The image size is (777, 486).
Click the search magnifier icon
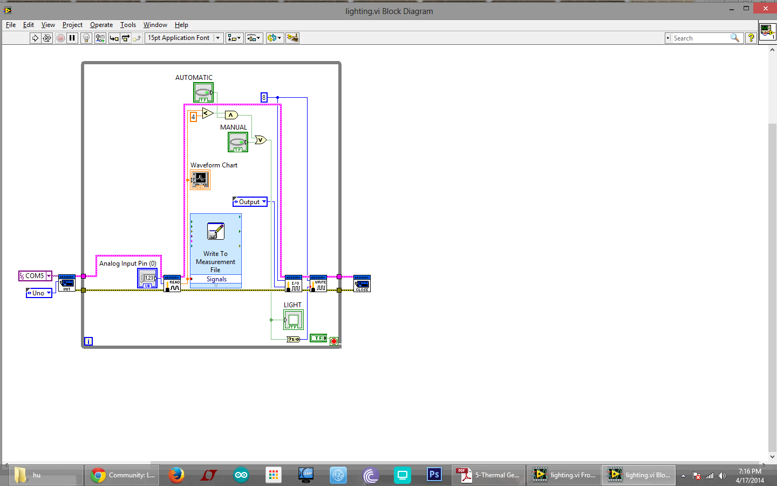point(735,38)
